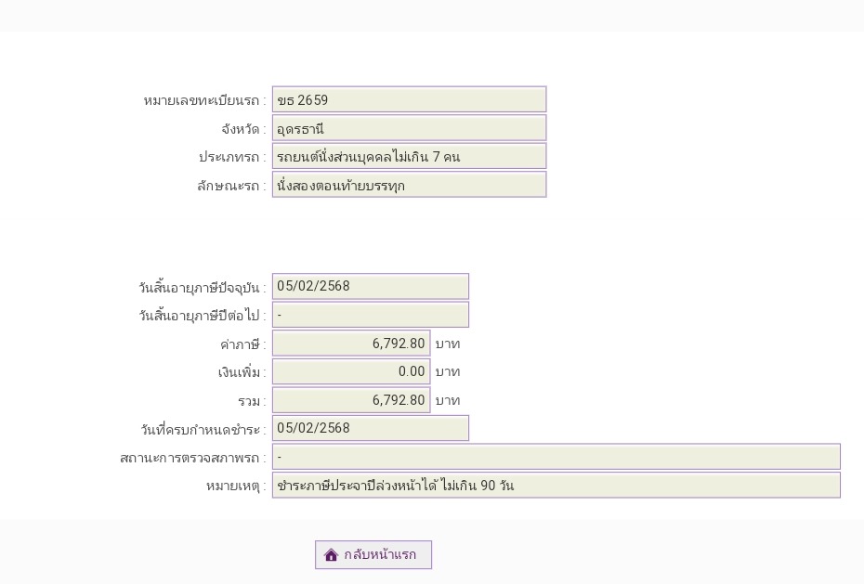Click the วันสิ้นอายุภาษีปัจจุบัน date field
The image size is (864, 584).
tap(371, 286)
